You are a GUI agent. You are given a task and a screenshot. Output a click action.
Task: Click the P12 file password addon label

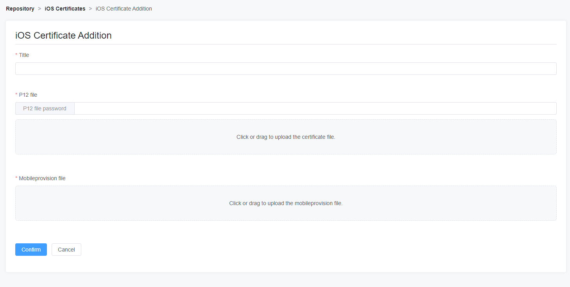45,108
